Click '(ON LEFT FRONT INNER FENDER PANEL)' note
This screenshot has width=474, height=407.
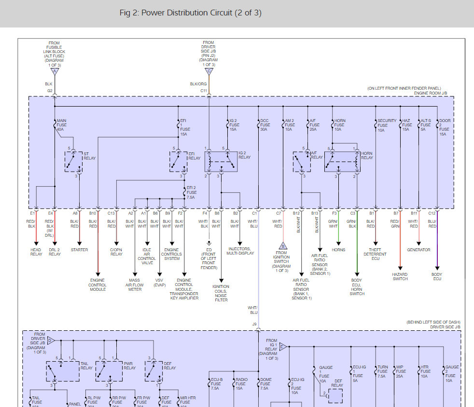tap(404, 88)
